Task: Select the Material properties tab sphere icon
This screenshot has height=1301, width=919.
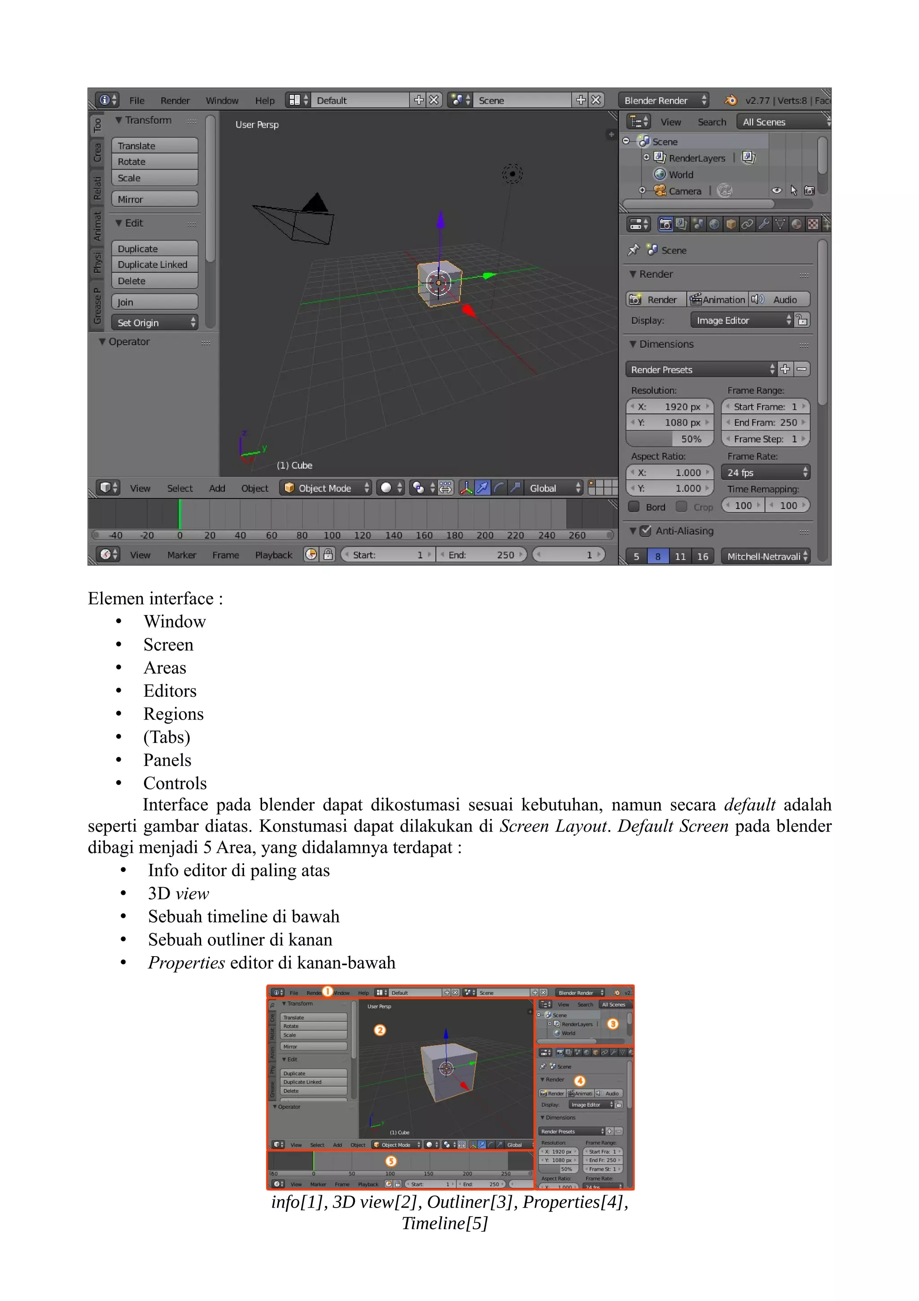Action: click(x=796, y=224)
